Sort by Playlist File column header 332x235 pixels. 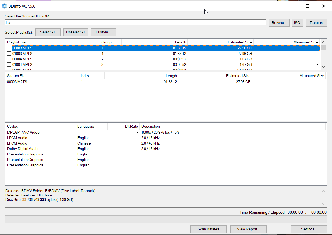point(52,42)
